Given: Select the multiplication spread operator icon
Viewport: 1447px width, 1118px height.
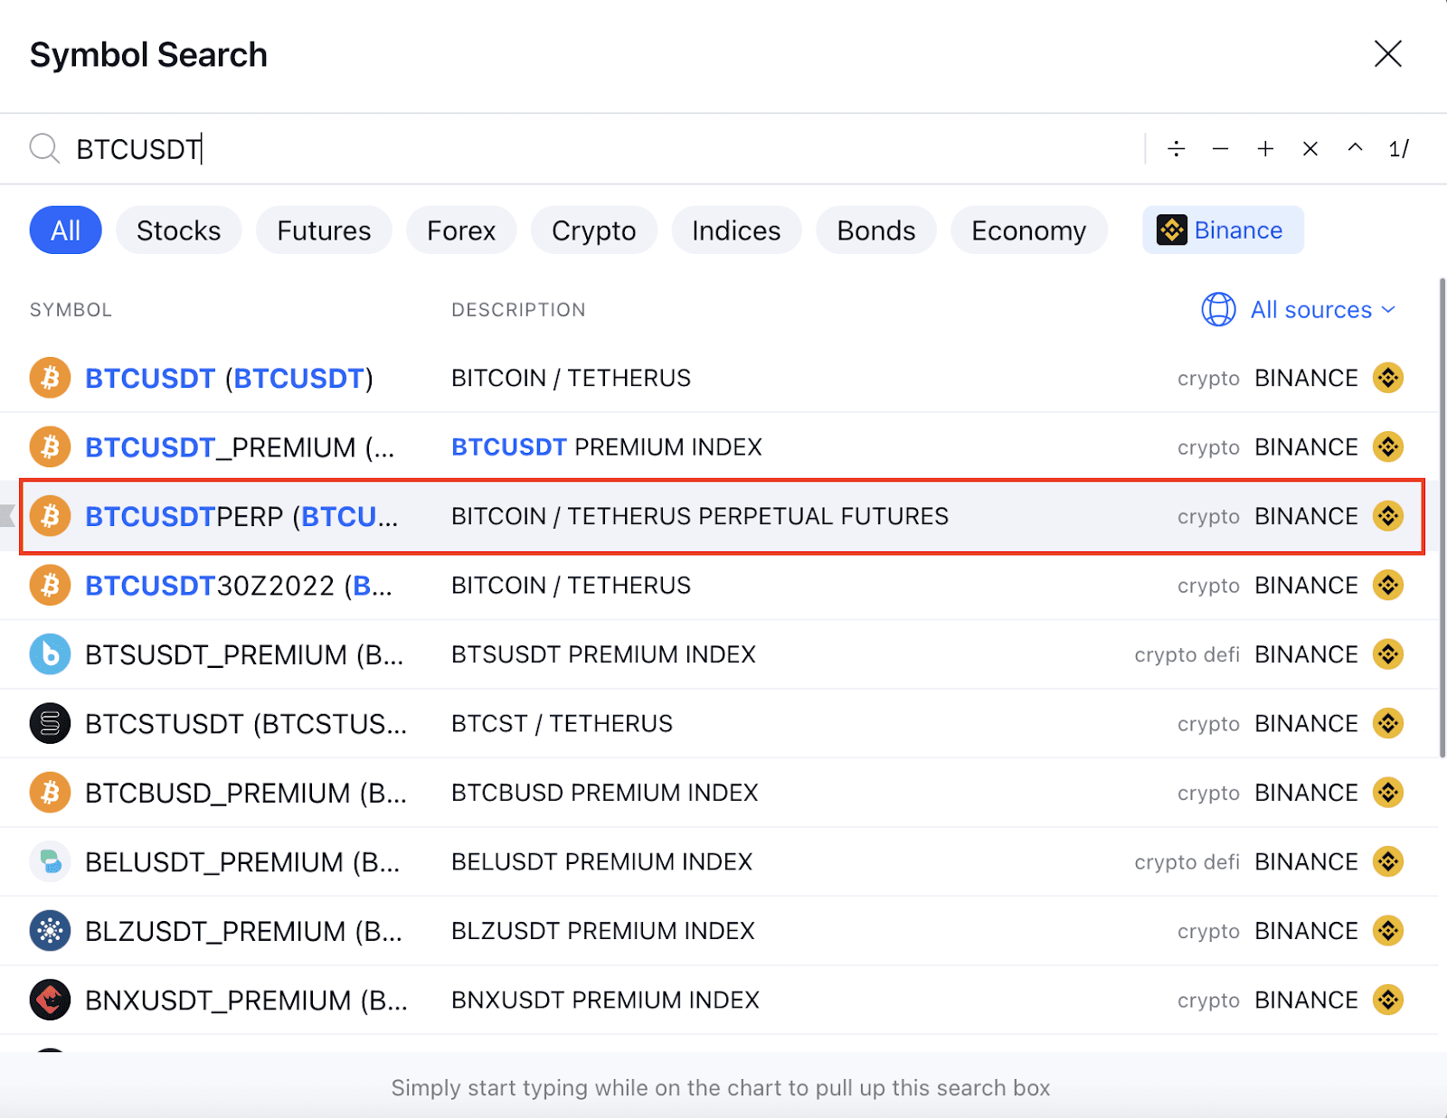Looking at the screenshot, I should pos(1310,148).
